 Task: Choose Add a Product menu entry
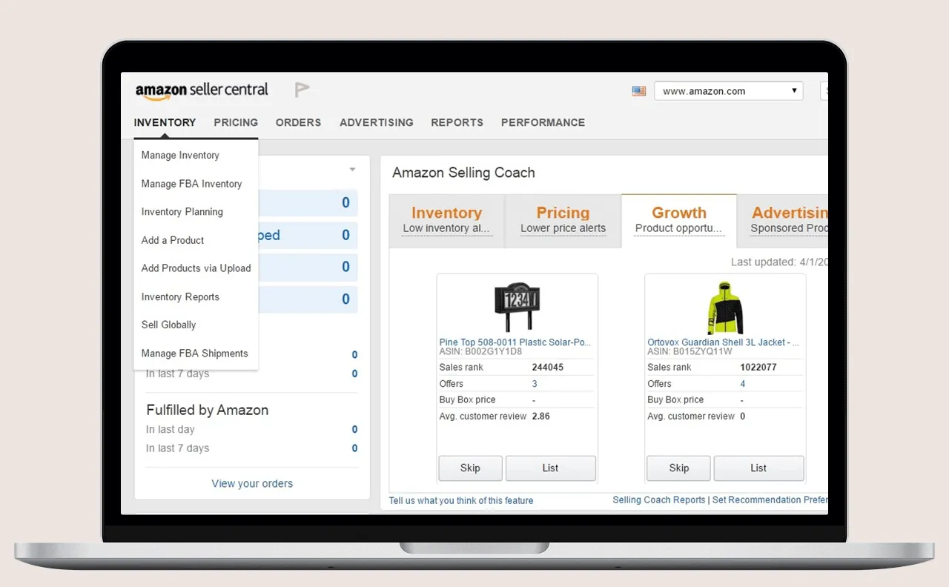tap(173, 240)
